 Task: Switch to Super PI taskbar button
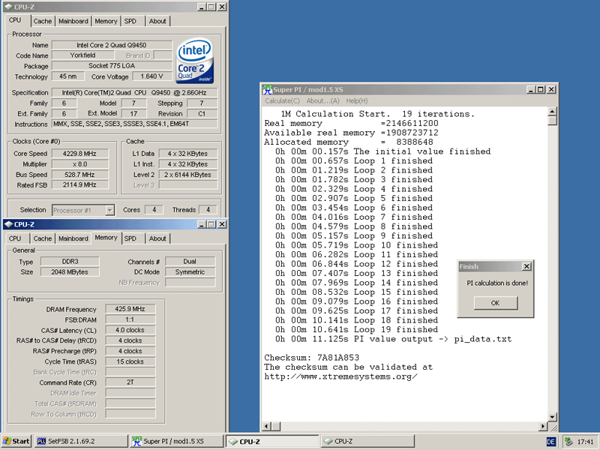pyautogui.click(x=177, y=441)
